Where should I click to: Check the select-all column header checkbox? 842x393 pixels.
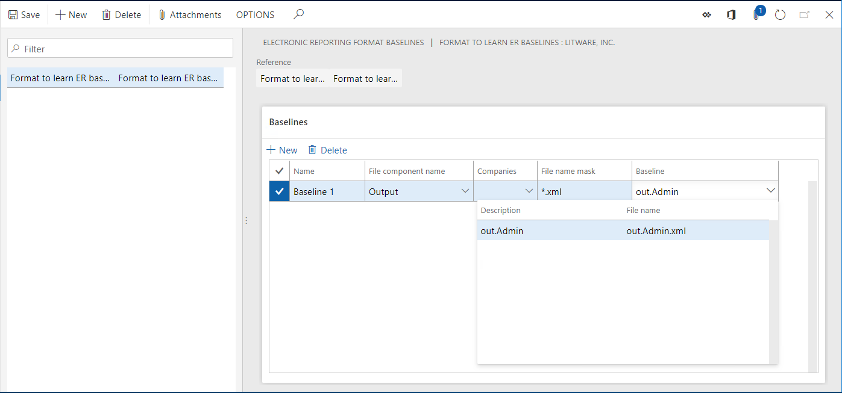click(x=279, y=170)
